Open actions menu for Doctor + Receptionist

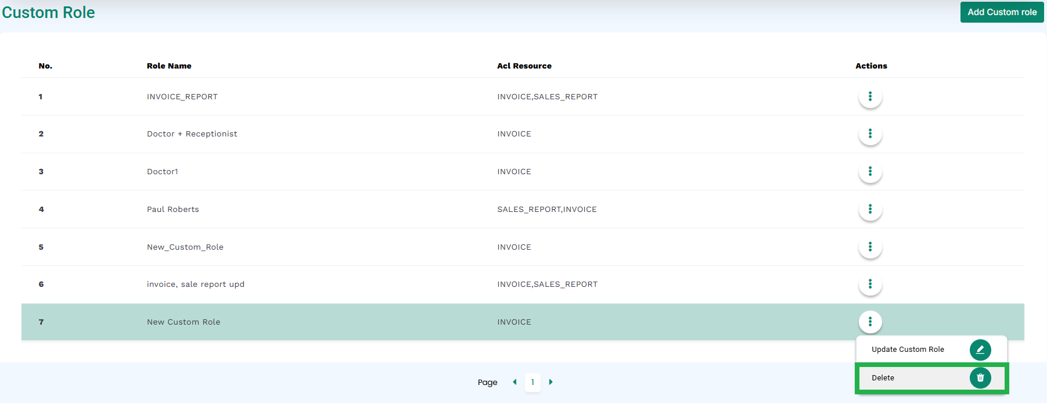870,134
